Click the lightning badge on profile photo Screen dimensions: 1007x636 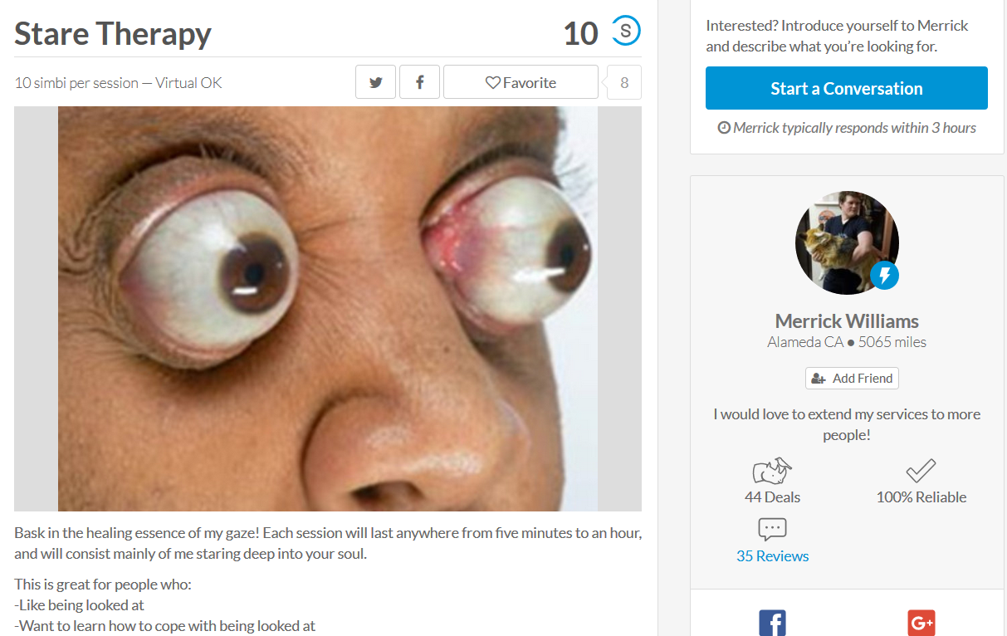(x=885, y=276)
